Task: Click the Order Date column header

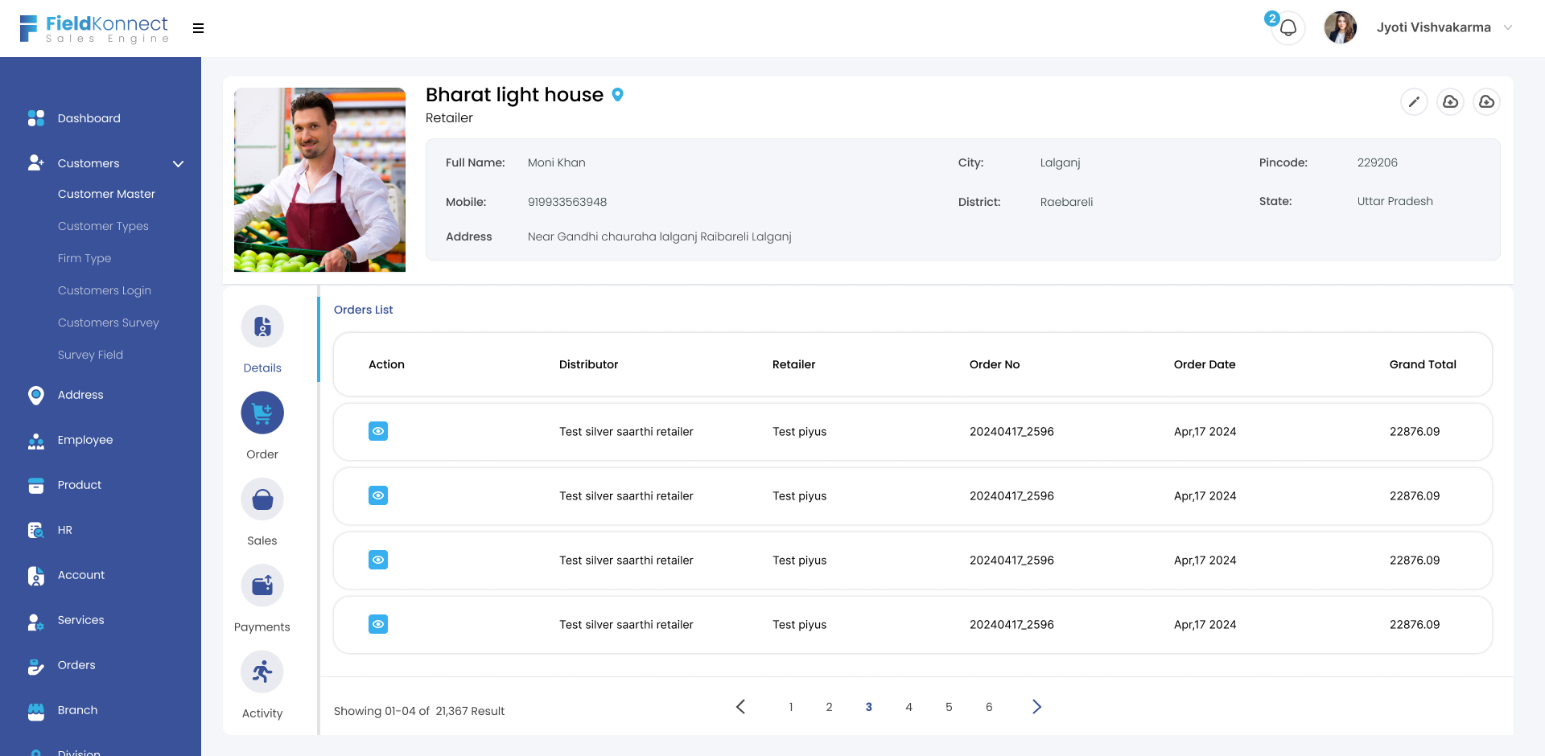Action: (x=1205, y=364)
